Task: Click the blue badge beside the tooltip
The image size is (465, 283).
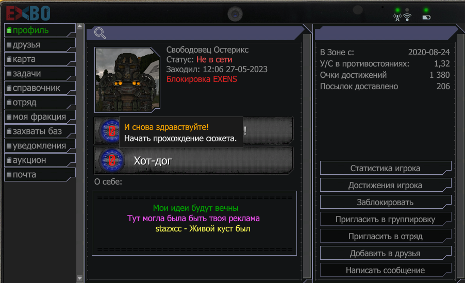Action: tap(110, 131)
